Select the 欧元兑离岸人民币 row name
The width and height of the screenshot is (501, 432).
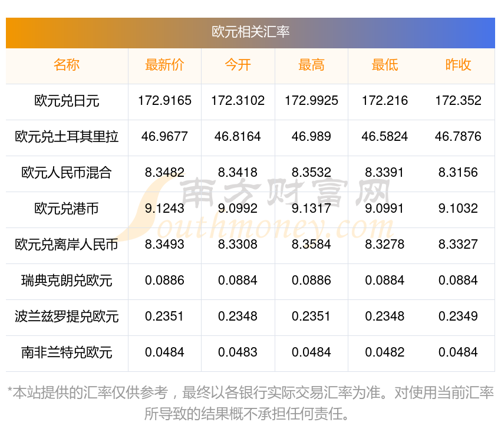coord(67,245)
